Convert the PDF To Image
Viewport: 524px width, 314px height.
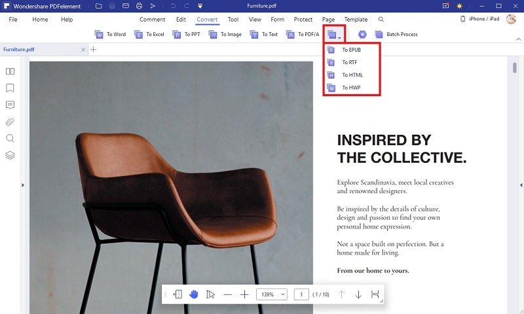[x=225, y=35]
